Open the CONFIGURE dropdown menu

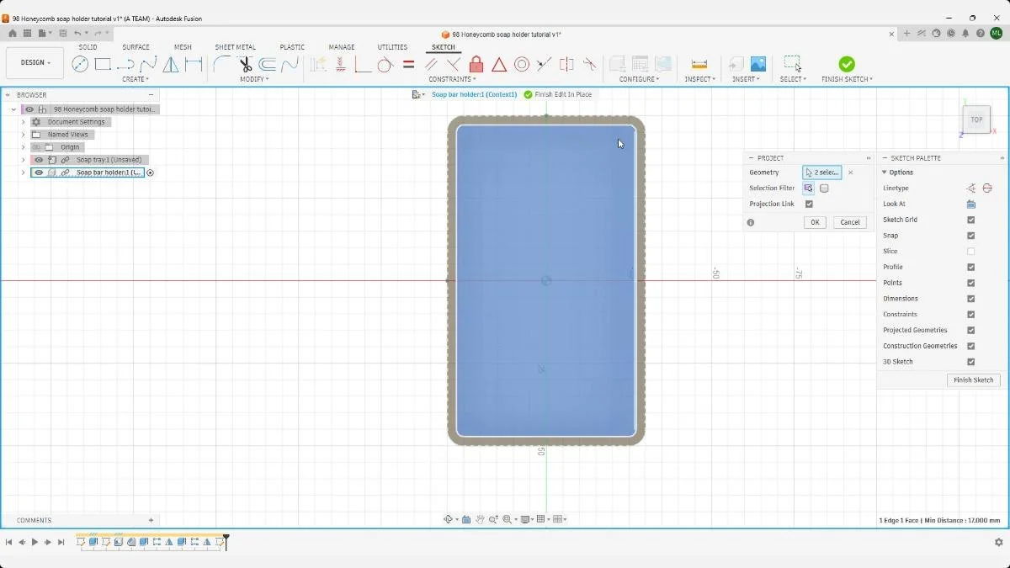click(x=640, y=79)
